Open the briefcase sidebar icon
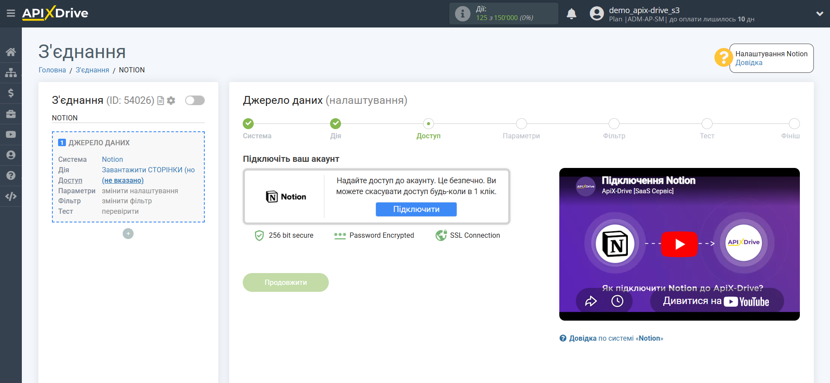 click(x=11, y=114)
